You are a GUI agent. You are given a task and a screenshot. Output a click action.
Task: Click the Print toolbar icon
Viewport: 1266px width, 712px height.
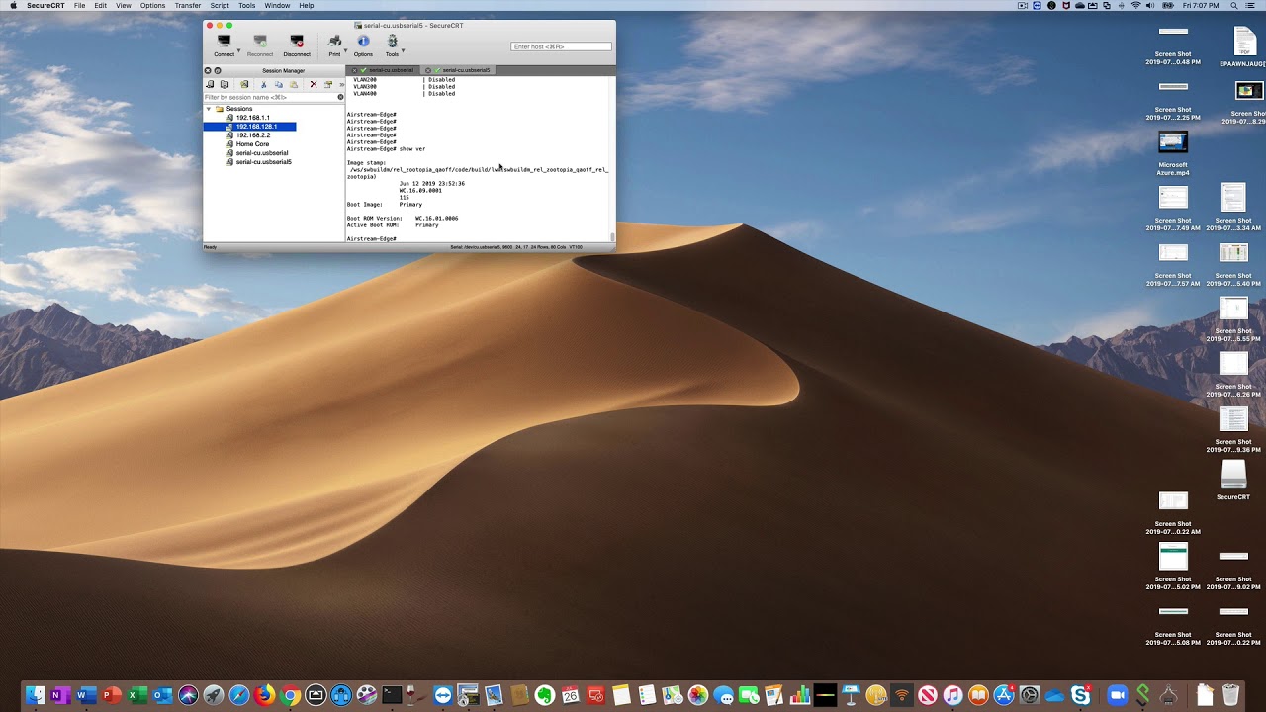(334, 45)
